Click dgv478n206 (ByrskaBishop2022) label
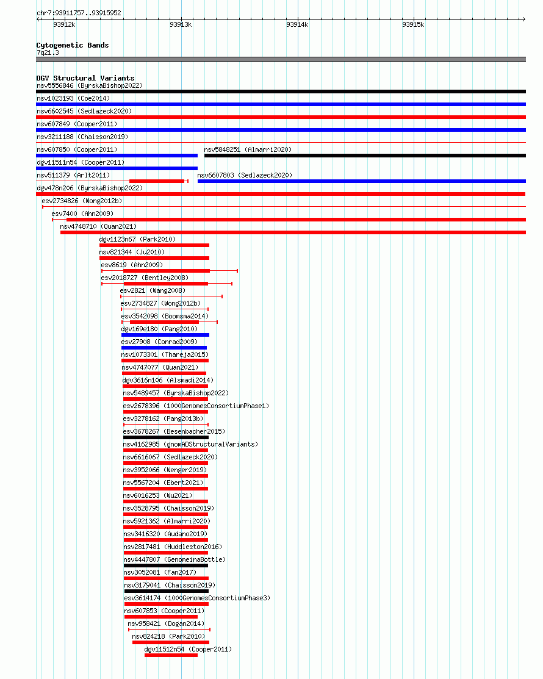The height and width of the screenshot is (679, 543). tap(90, 188)
